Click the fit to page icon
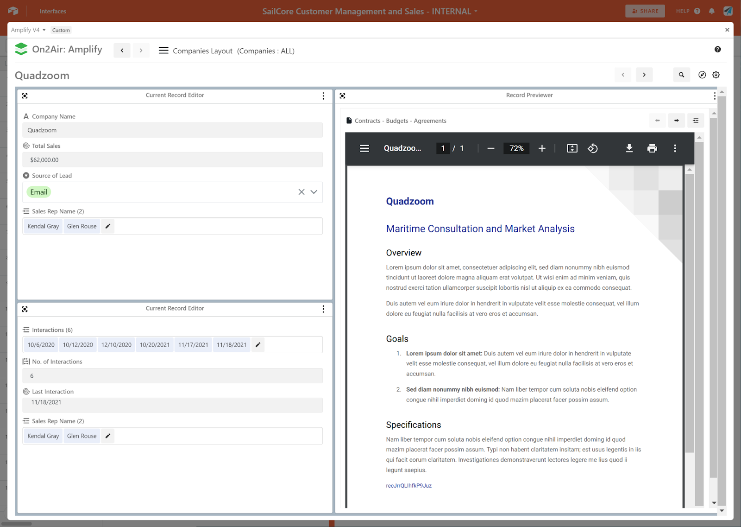The image size is (741, 527). 572,148
